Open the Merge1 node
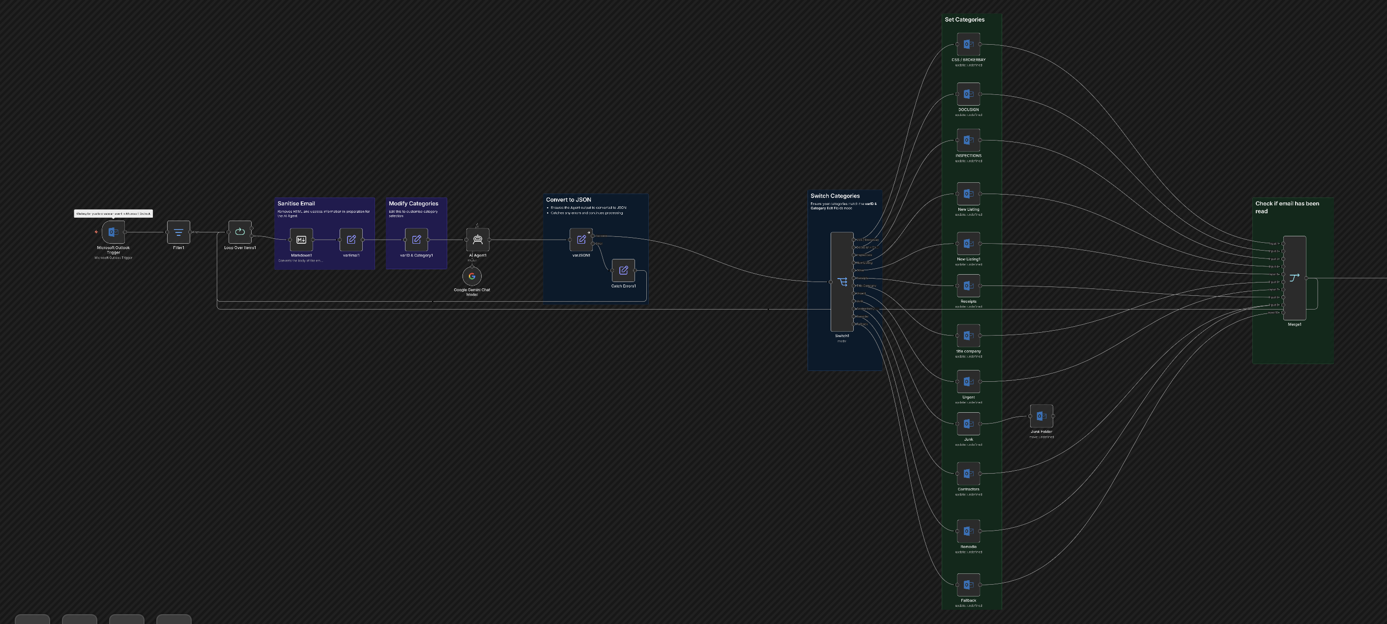 pyautogui.click(x=1295, y=278)
